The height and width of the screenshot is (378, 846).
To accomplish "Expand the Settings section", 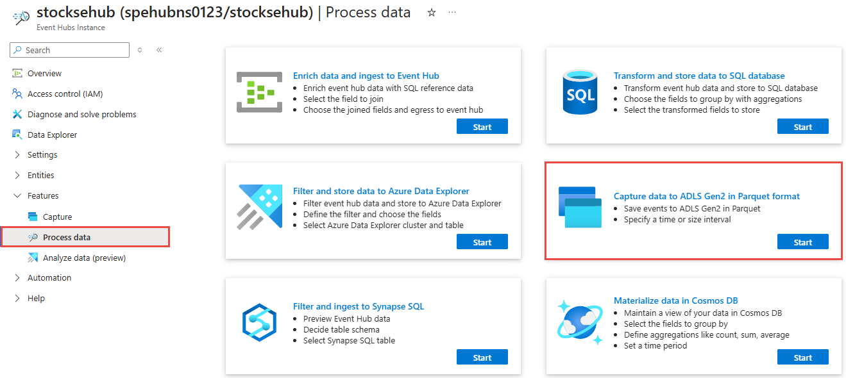I will click(x=17, y=155).
